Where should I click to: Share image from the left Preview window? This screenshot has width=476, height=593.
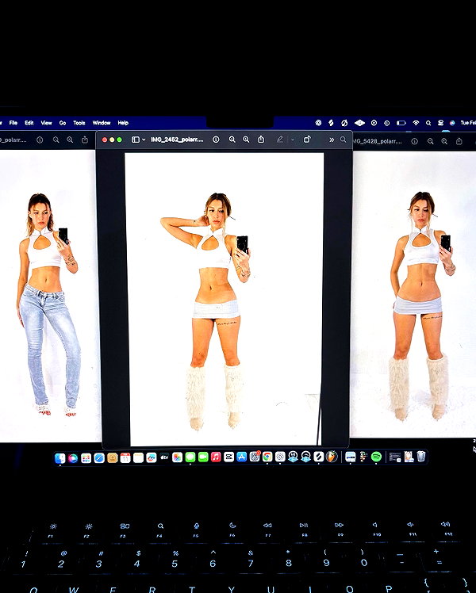tap(85, 140)
